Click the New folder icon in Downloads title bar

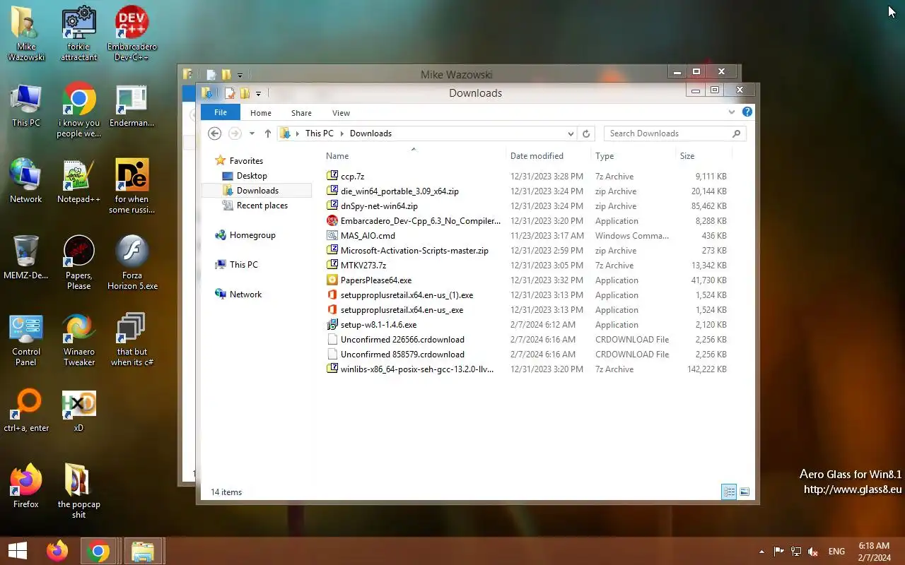245,93
